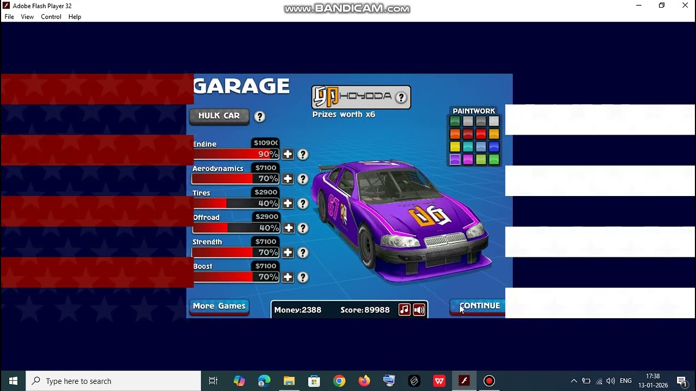Open the Help menu

74,17
